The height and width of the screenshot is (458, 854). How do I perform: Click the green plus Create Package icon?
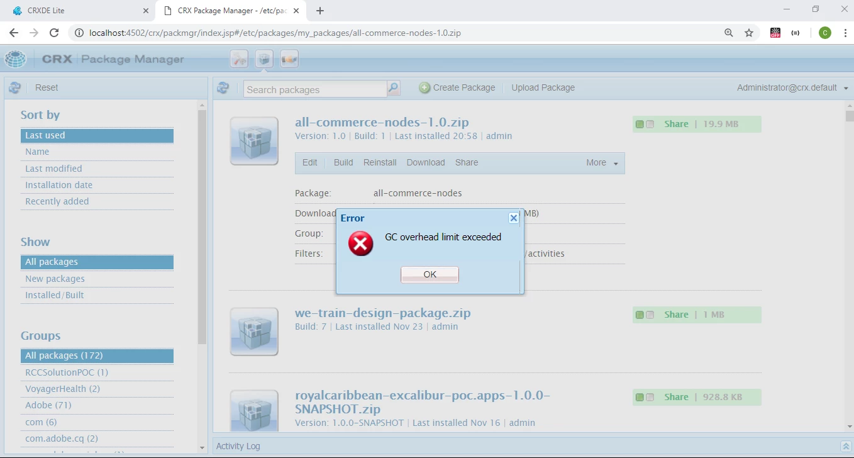click(x=424, y=88)
